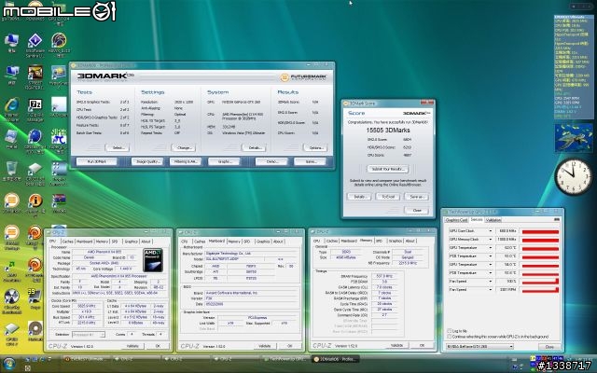Open the GPU Core Clock sensor dropdown
Image resolution: width=597 pixels, height=373 pixels.
490,231
